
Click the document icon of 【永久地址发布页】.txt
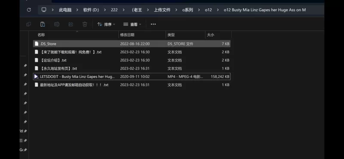(37, 68)
